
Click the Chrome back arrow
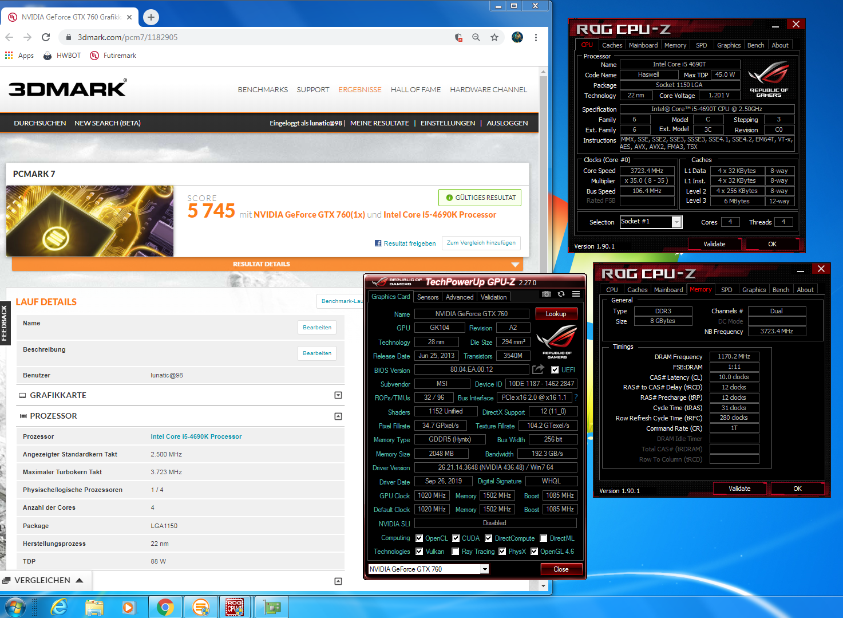point(9,37)
